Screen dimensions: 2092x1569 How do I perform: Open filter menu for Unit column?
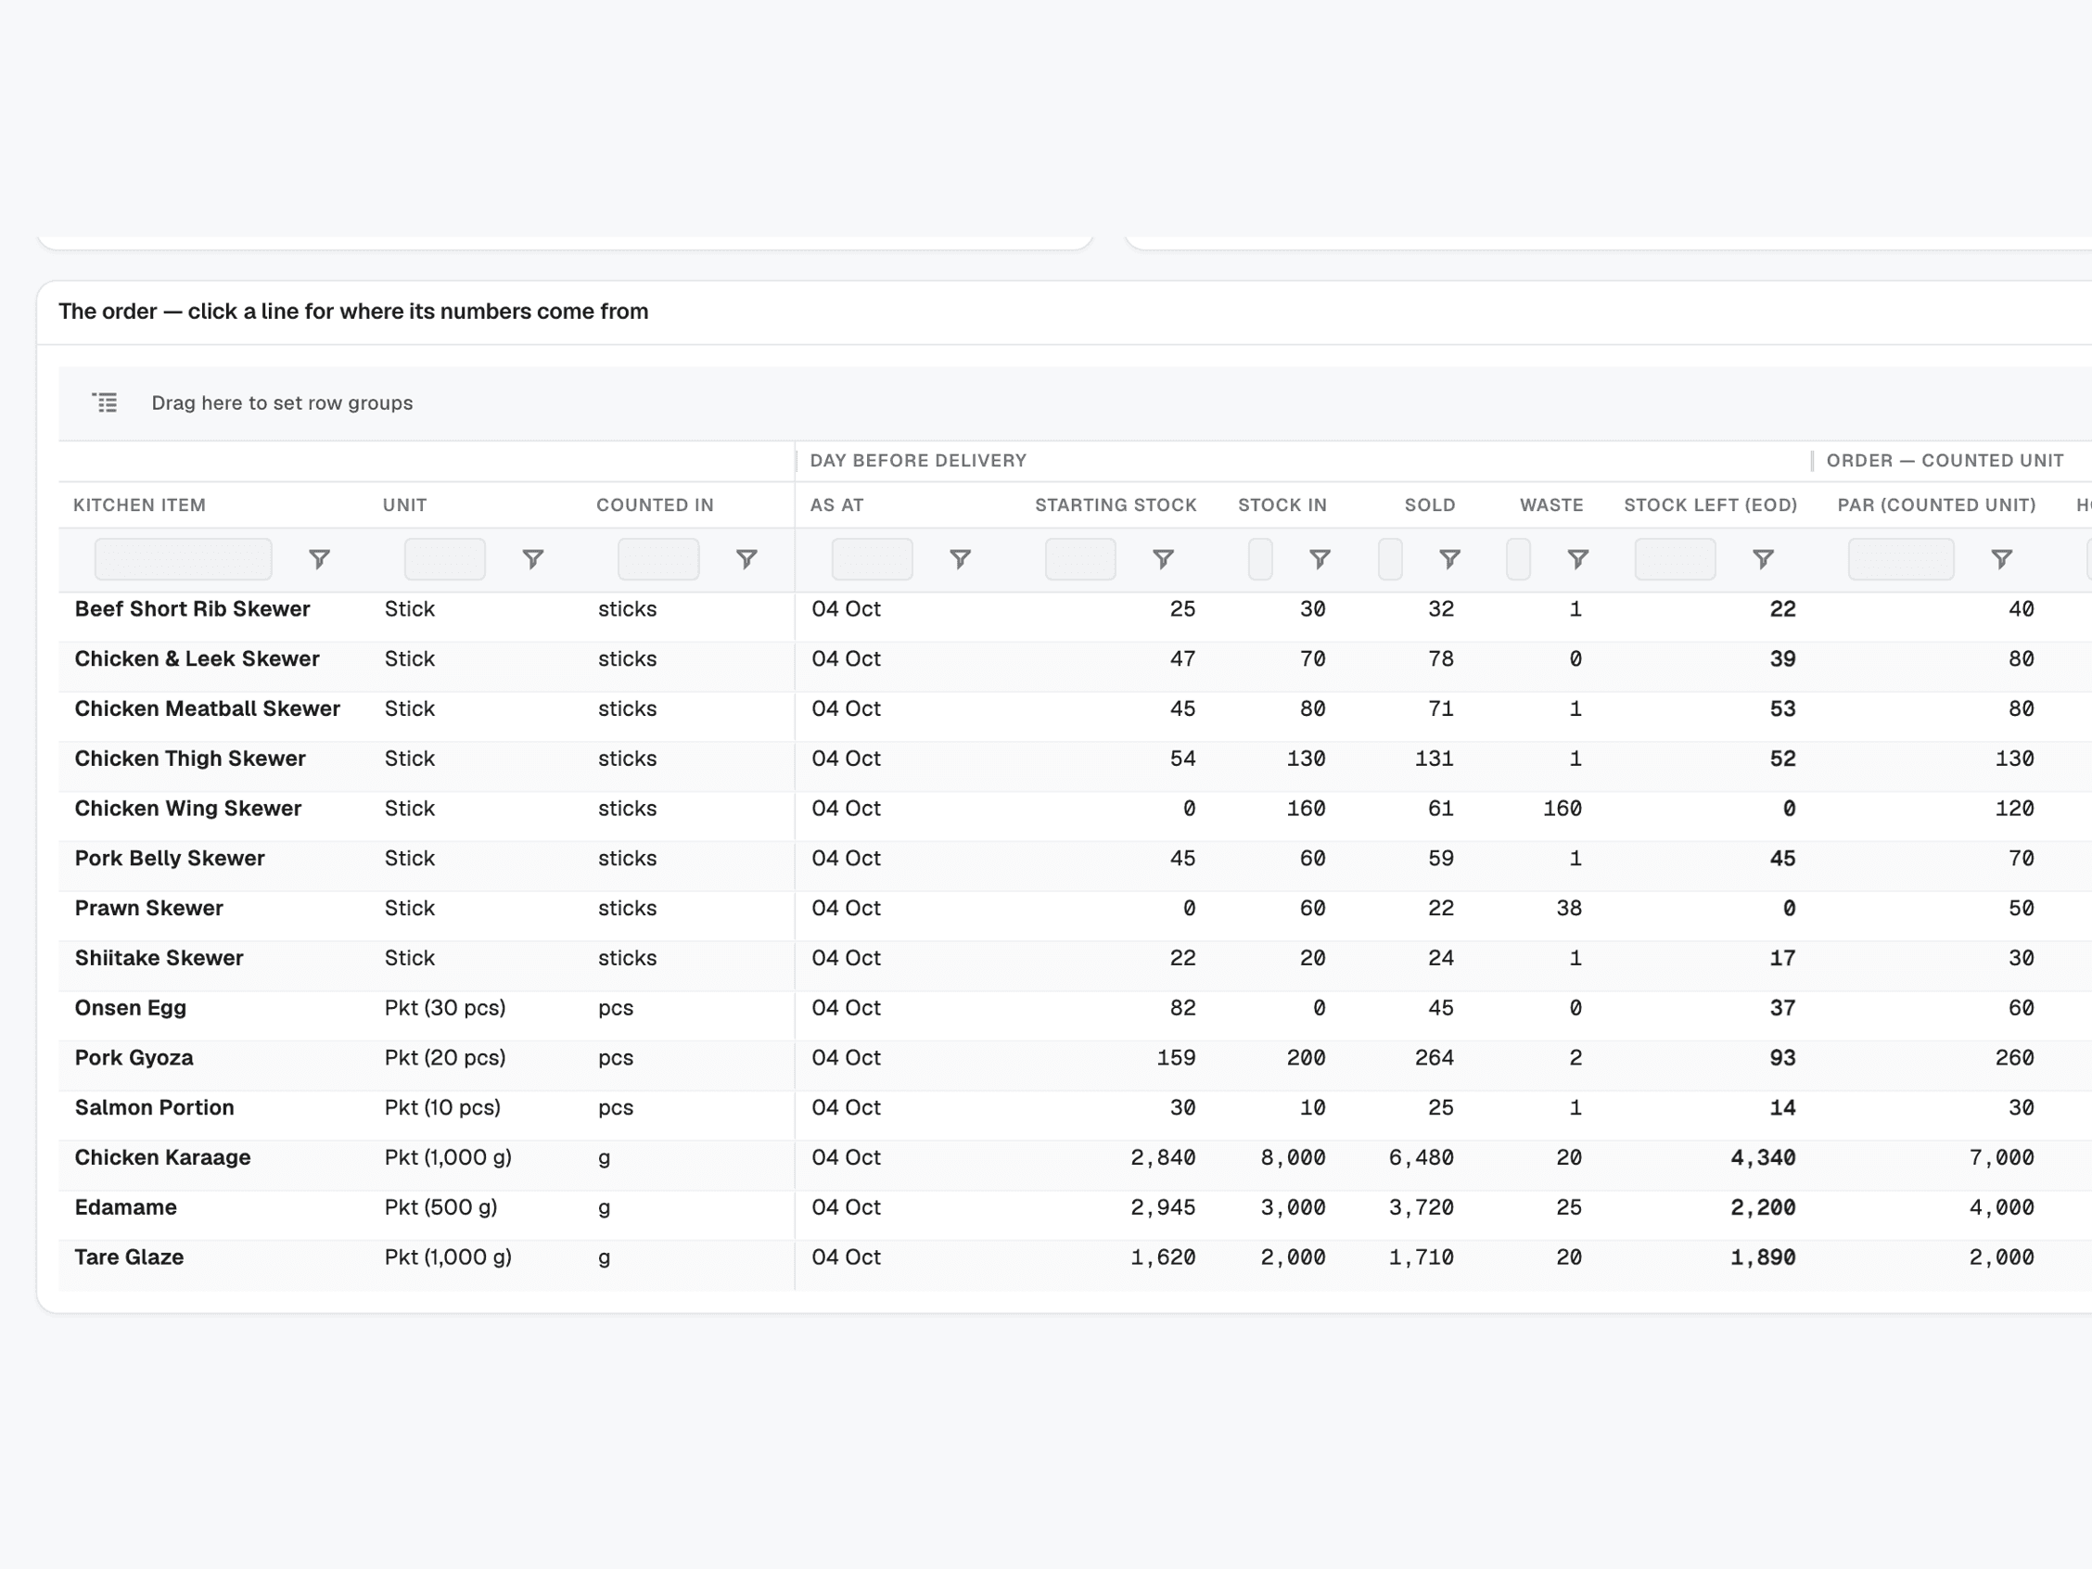[x=533, y=559]
